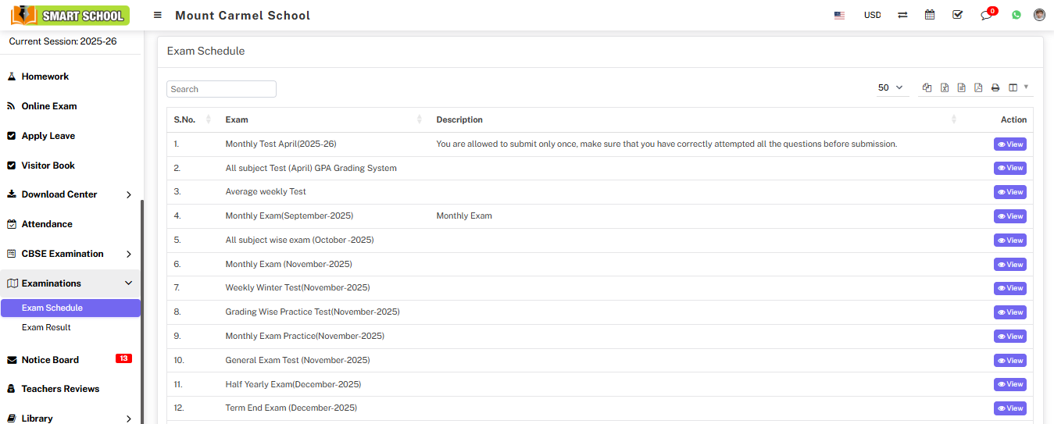Sort by the Description column header
1054x424 pixels.
tap(695, 119)
